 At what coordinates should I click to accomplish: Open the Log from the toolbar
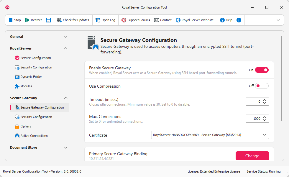[x=105, y=20]
